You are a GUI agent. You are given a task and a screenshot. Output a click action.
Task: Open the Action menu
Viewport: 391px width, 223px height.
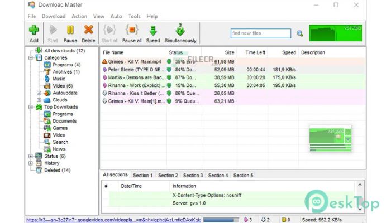click(79, 16)
